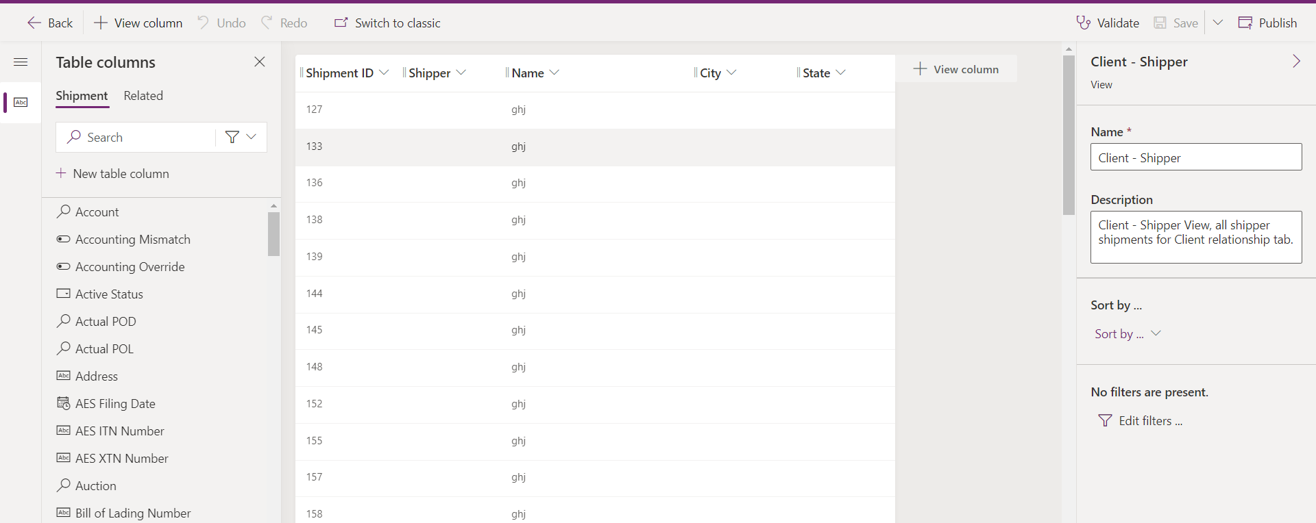Open the Sort by dropdown

click(x=1127, y=334)
